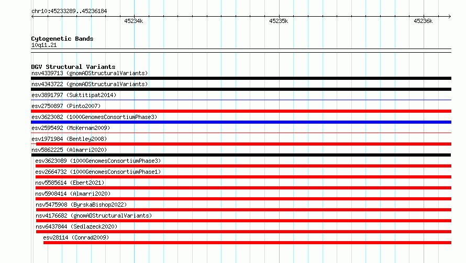
Task: Click the right arrow of the ruler
Action: click(450, 16)
